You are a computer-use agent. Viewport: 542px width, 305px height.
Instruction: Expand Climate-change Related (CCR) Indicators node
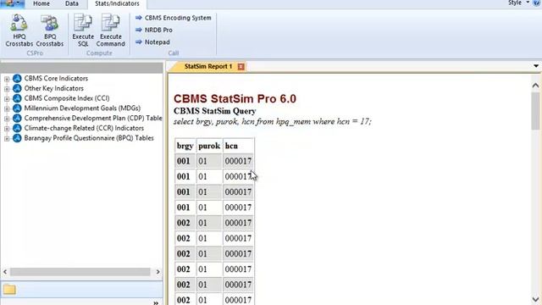(7, 129)
